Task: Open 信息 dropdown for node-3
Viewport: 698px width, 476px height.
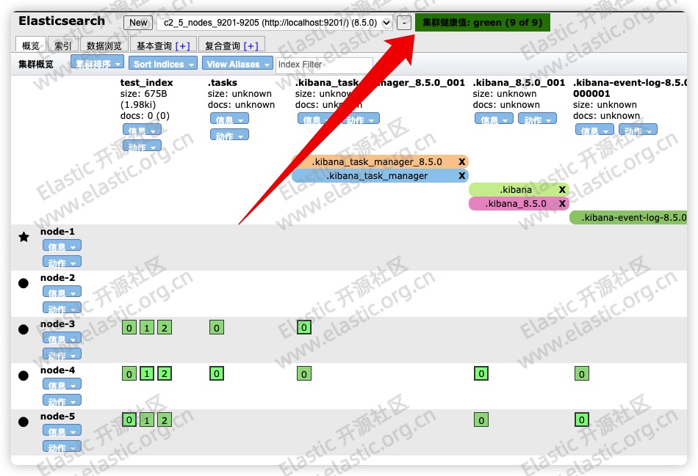Action: (x=62, y=338)
